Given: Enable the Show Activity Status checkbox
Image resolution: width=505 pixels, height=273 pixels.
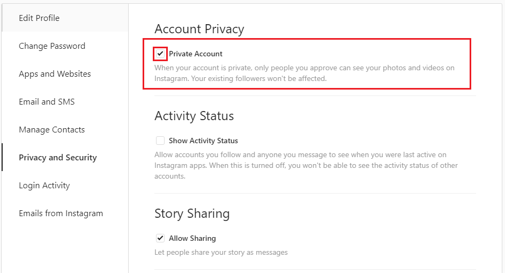Looking at the screenshot, I should (160, 141).
